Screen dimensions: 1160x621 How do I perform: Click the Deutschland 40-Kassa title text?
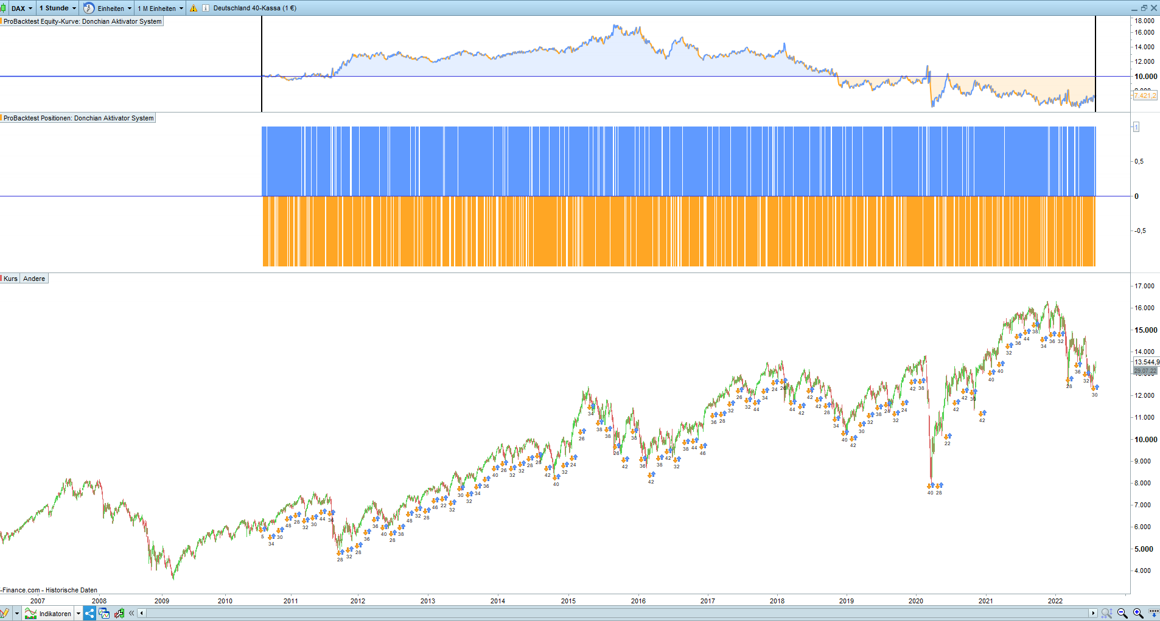point(255,8)
